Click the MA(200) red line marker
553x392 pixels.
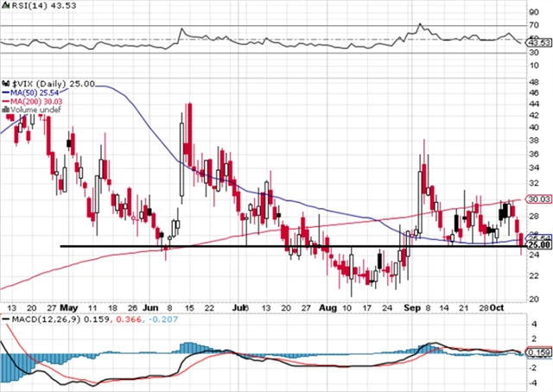coord(4,99)
